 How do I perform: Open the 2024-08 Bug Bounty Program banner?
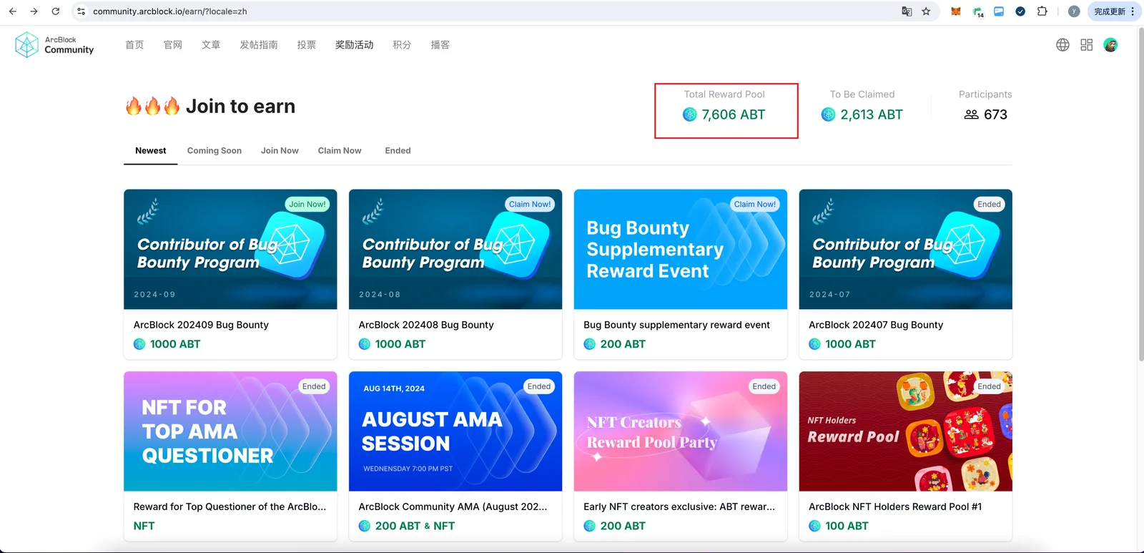tap(455, 250)
